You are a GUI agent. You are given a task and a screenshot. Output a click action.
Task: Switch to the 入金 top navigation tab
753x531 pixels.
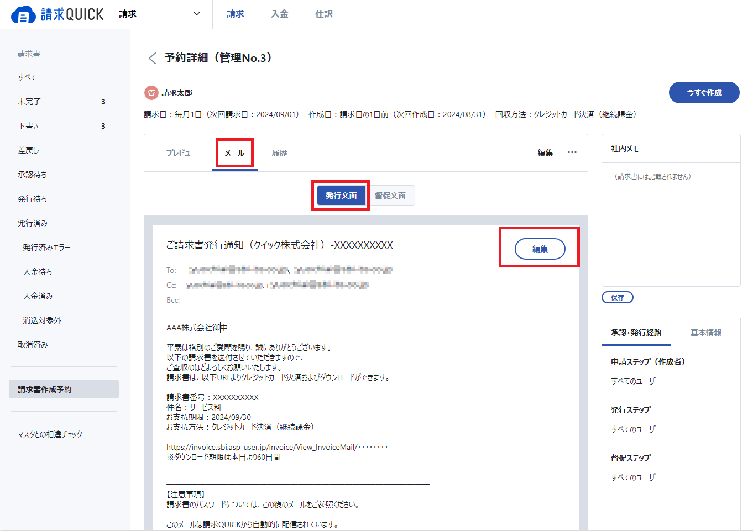tap(280, 14)
